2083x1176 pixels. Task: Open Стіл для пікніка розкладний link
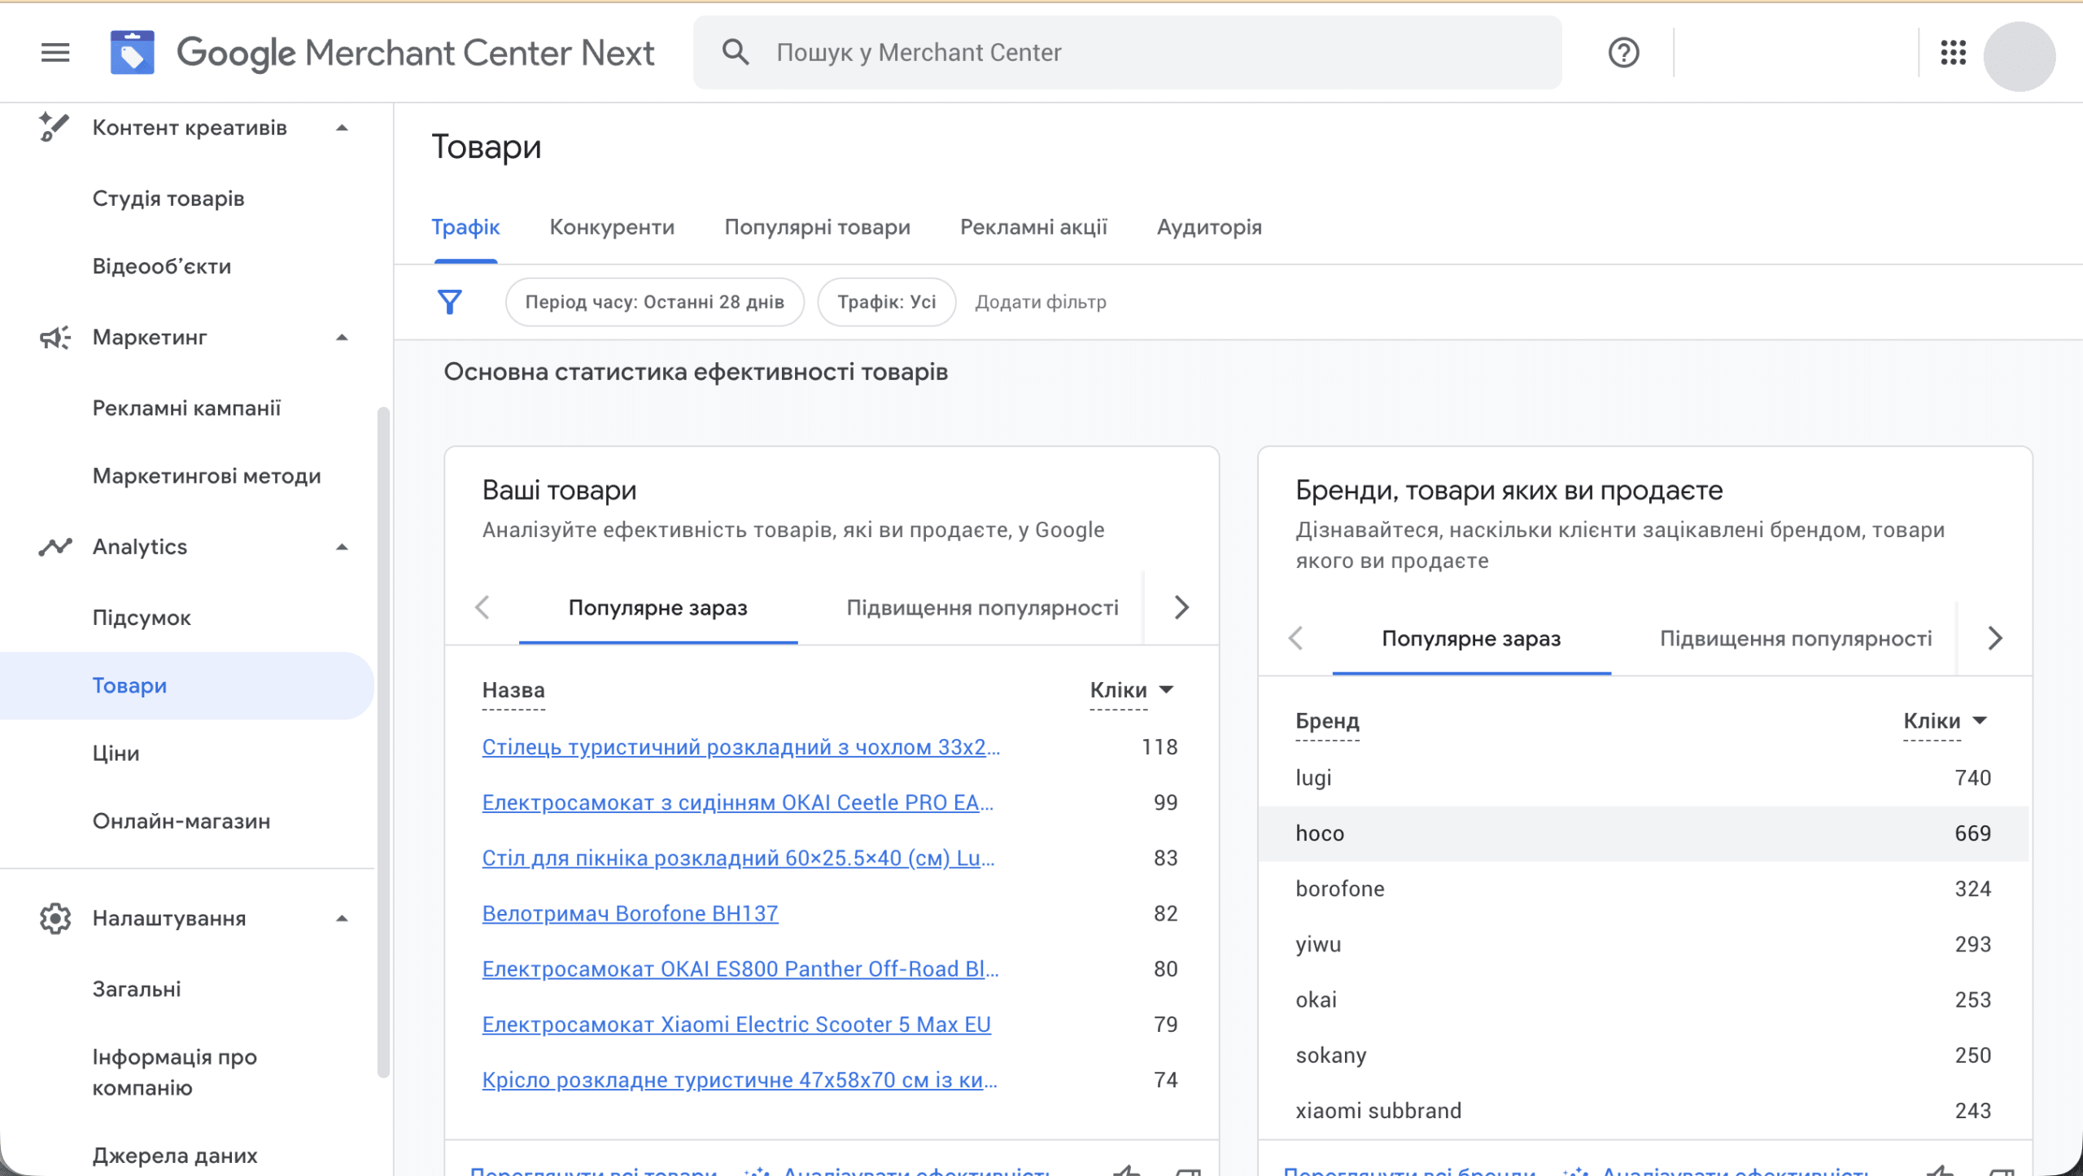point(738,858)
